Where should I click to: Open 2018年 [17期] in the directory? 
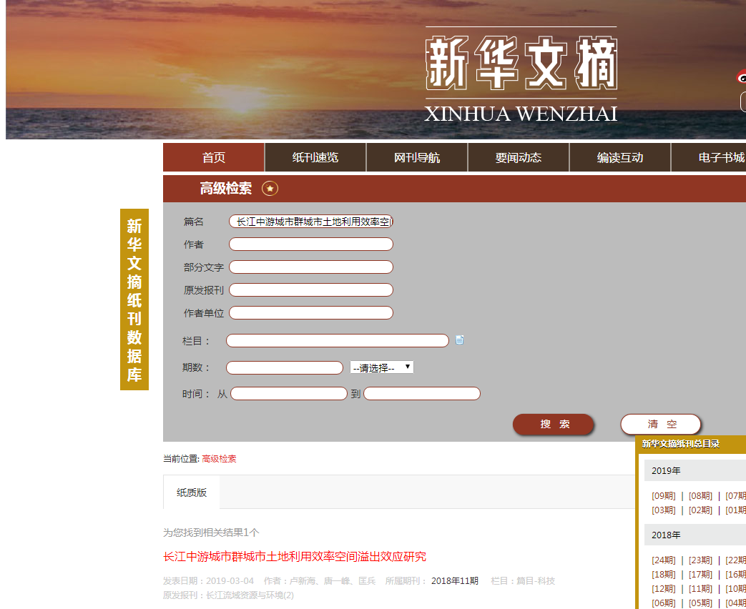click(x=700, y=574)
